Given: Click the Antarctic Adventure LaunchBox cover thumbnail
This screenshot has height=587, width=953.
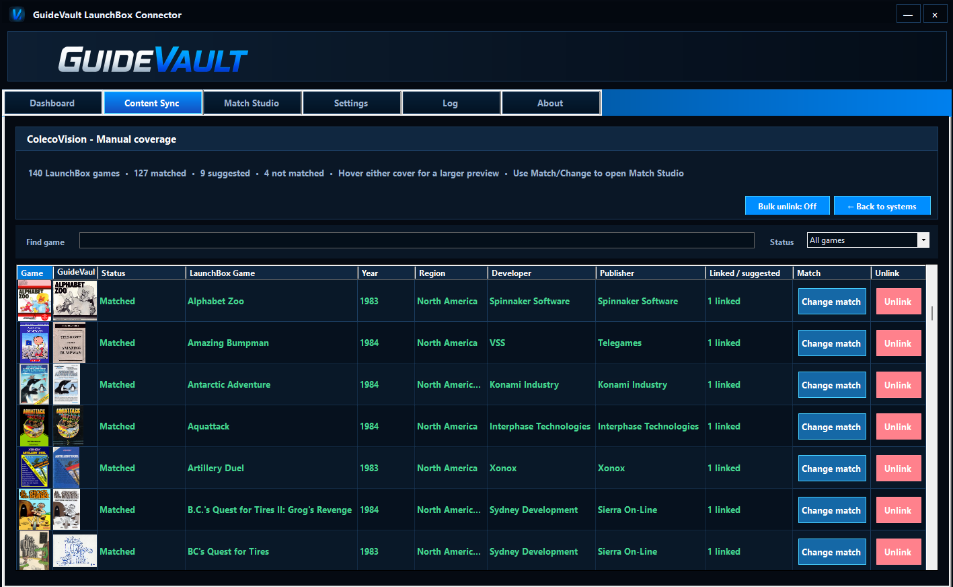Looking at the screenshot, I should (34, 384).
